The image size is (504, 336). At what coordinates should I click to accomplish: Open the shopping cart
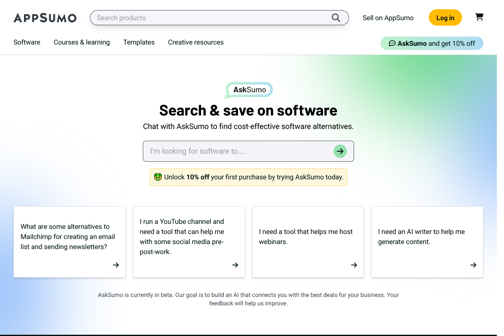tap(479, 17)
